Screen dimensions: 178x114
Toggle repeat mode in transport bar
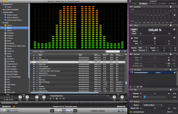tap(75, 111)
